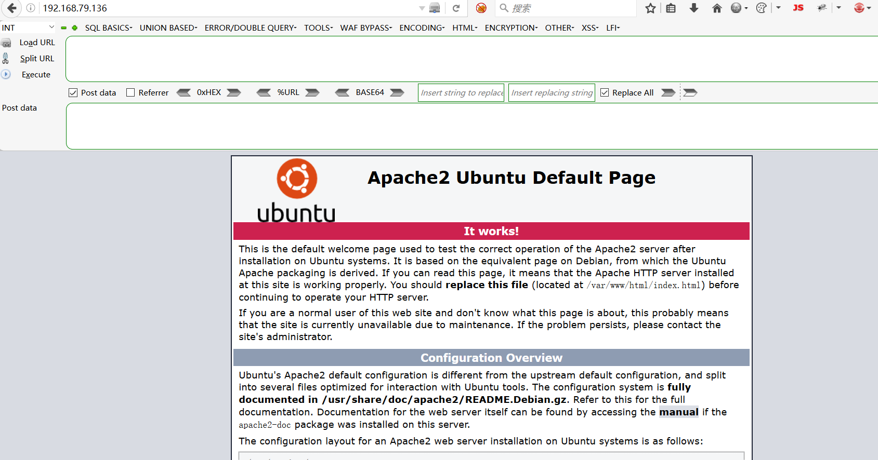Click the magnifier icon in search box
This screenshot has width=878, height=460.
click(504, 8)
